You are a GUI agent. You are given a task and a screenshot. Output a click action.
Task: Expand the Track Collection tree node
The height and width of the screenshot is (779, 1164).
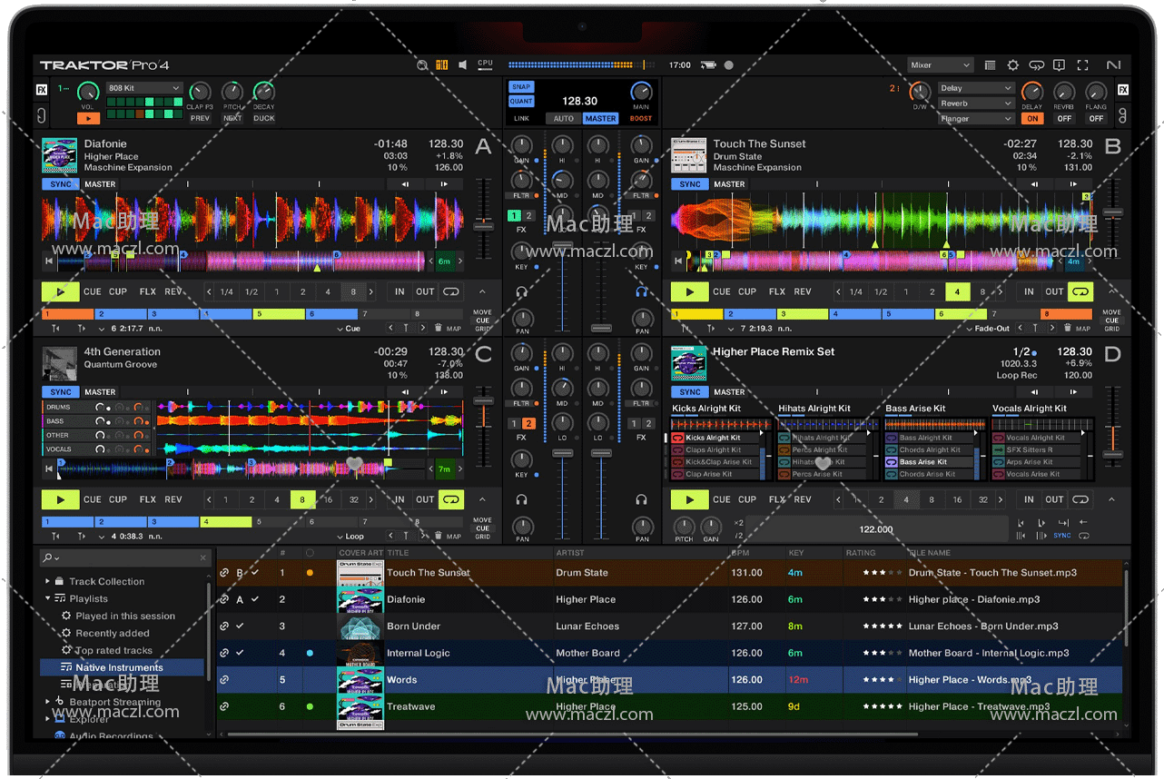pyautogui.click(x=48, y=581)
